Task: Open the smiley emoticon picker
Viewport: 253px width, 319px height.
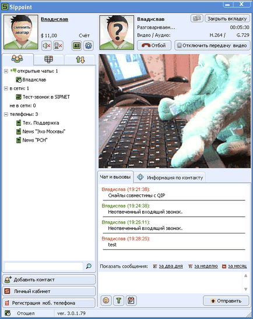Action: [x=106, y=300]
